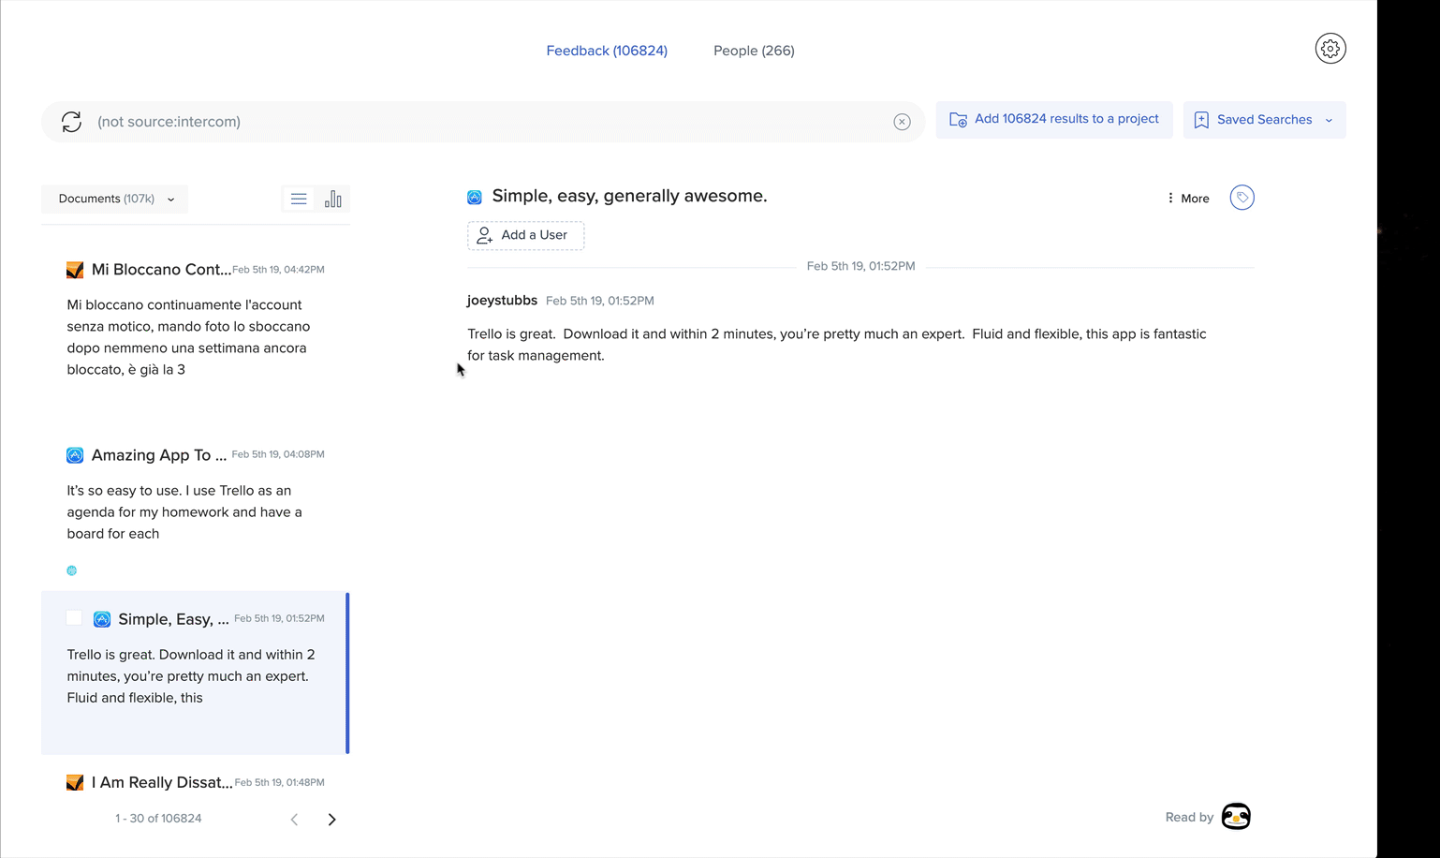Expand the Documents (107k) dropdown
The image size is (1440, 858).
[x=115, y=199]
